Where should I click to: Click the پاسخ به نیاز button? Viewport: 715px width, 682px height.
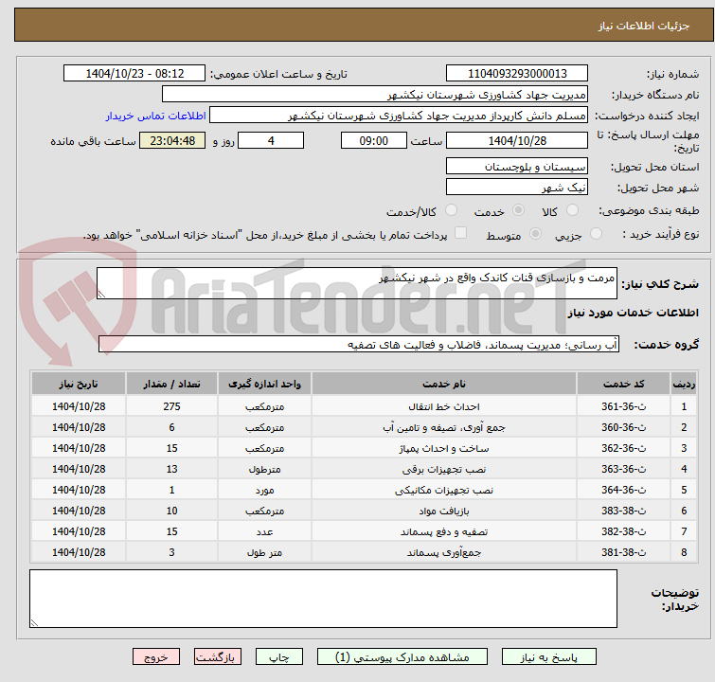549,657
